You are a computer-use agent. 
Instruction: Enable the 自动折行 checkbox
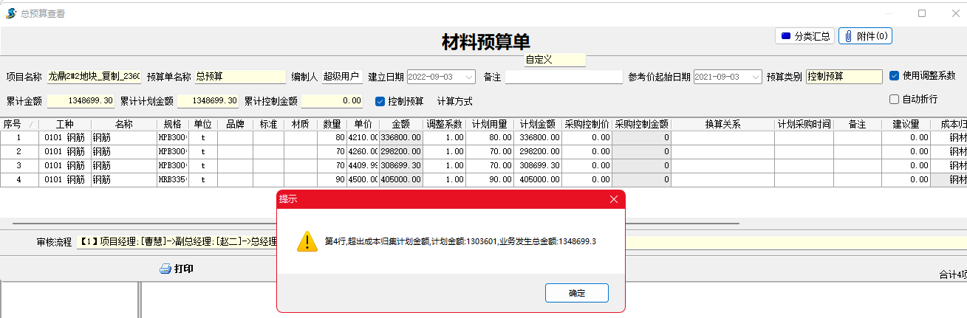(x=894, y=99)
